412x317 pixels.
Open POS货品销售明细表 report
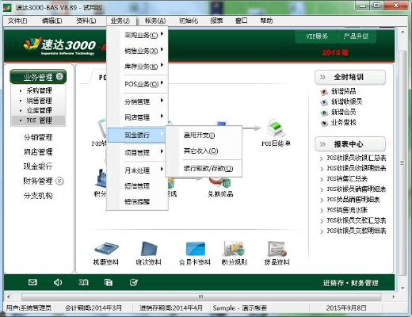tap(353, 200)
